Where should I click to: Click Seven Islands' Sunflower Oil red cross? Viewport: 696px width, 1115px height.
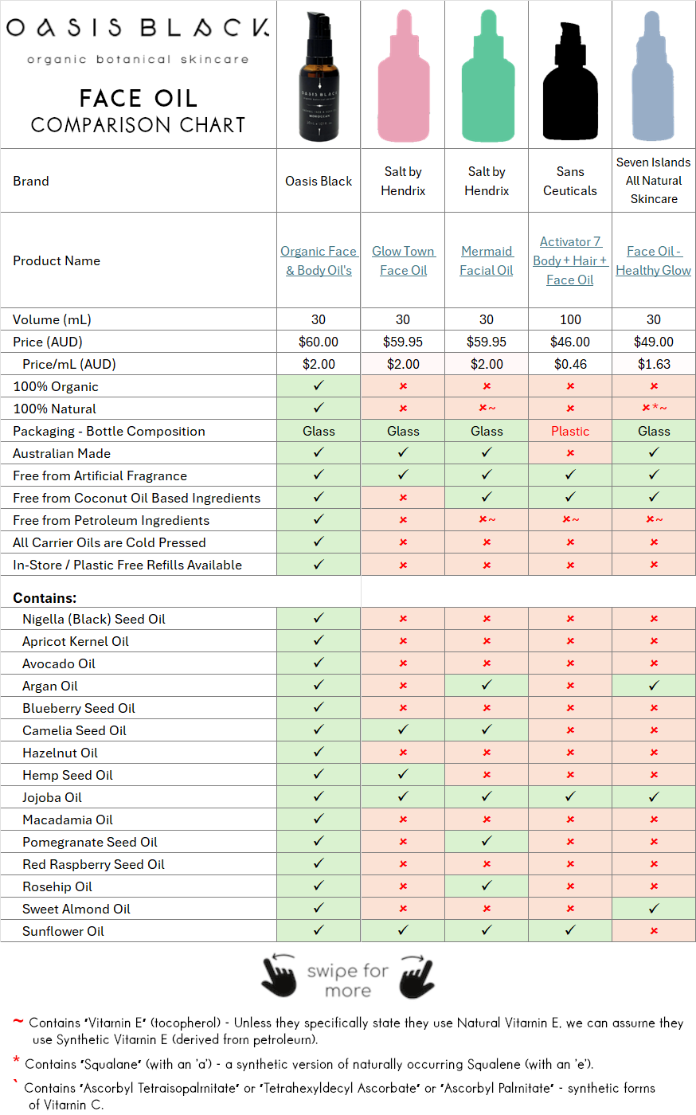tap(654, 931)
